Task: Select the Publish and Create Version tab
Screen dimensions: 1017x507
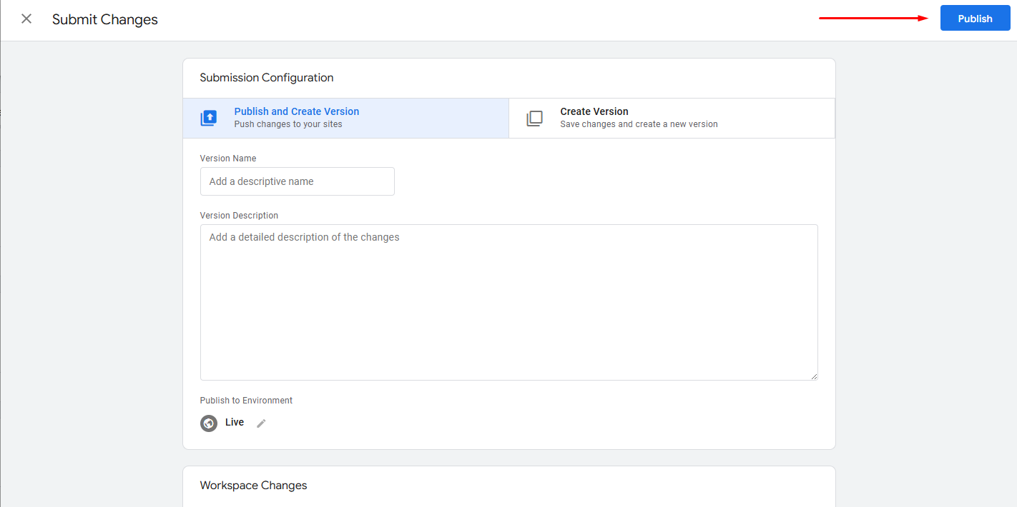Action: (x=345, y=118)
